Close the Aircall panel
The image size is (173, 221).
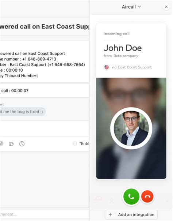pyautogui.click(x=166, y=7)
